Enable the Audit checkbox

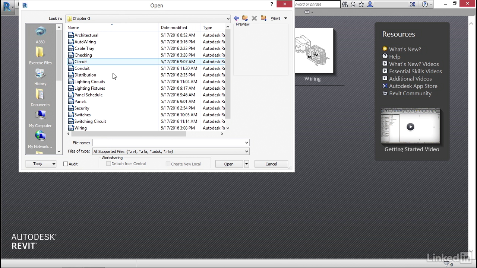(66, 164)
